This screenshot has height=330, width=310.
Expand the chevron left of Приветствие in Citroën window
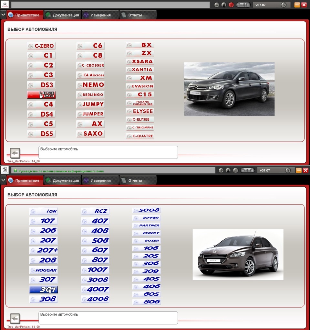click(x=3, y=15)
